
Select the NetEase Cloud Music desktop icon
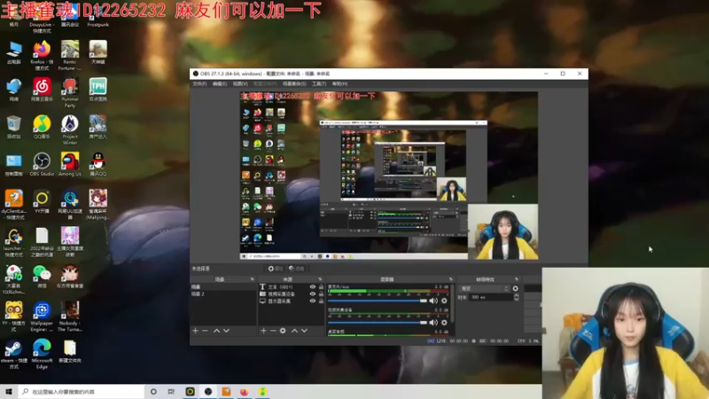coord(42,90)
